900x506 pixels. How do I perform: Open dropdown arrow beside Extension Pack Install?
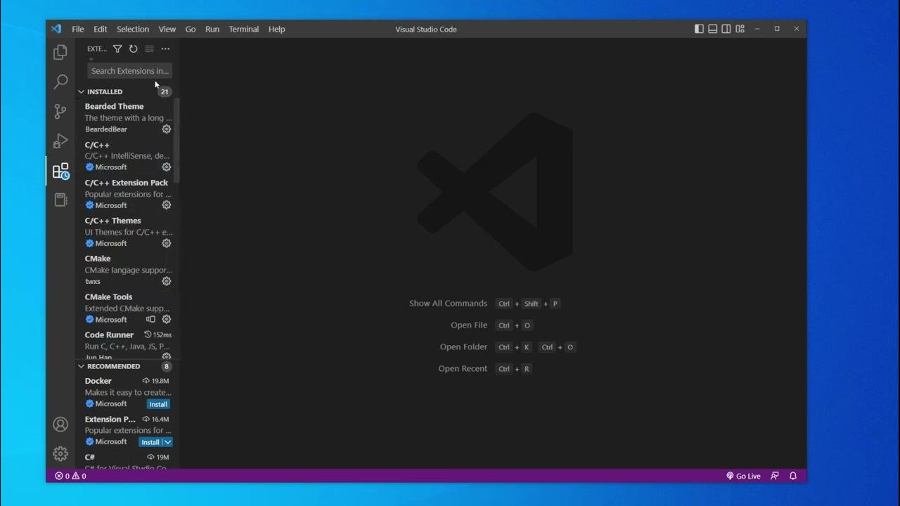167,442
